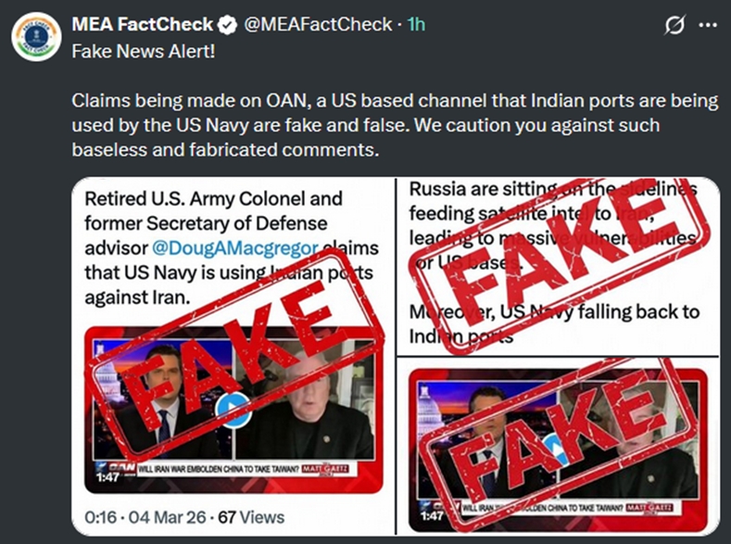This screenshot has height=544, width=731.
Task: Play the left video with Fake stamp
Action: tap(233, 407)
